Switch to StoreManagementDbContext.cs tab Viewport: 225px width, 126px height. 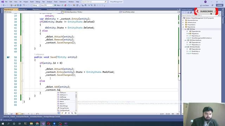[57, 9]
